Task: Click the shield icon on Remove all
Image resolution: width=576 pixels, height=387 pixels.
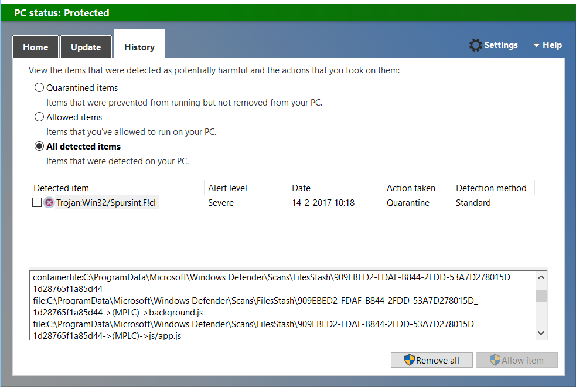Action: point(409,360)
